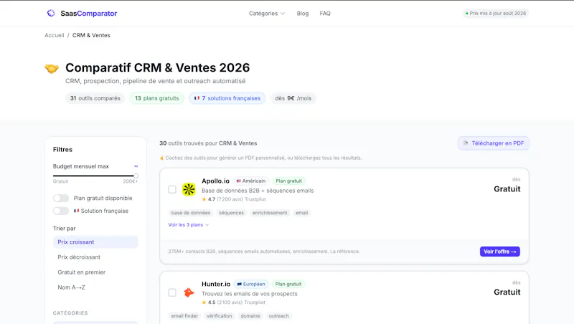The image size is (574, 324).
Task: Click the email finder tag
Action: 184,316
